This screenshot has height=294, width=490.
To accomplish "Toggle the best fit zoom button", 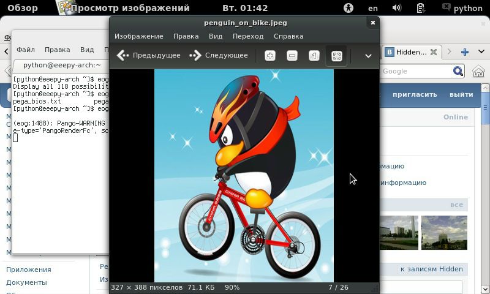I will coord(336,56).
